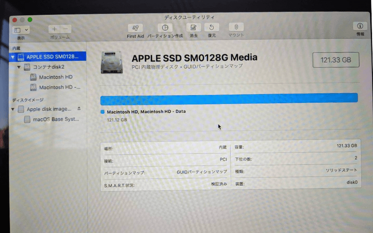This screenshot has height=233, width=373.
Task: Remove a volume with the minus button
Action: coord(66,29)
